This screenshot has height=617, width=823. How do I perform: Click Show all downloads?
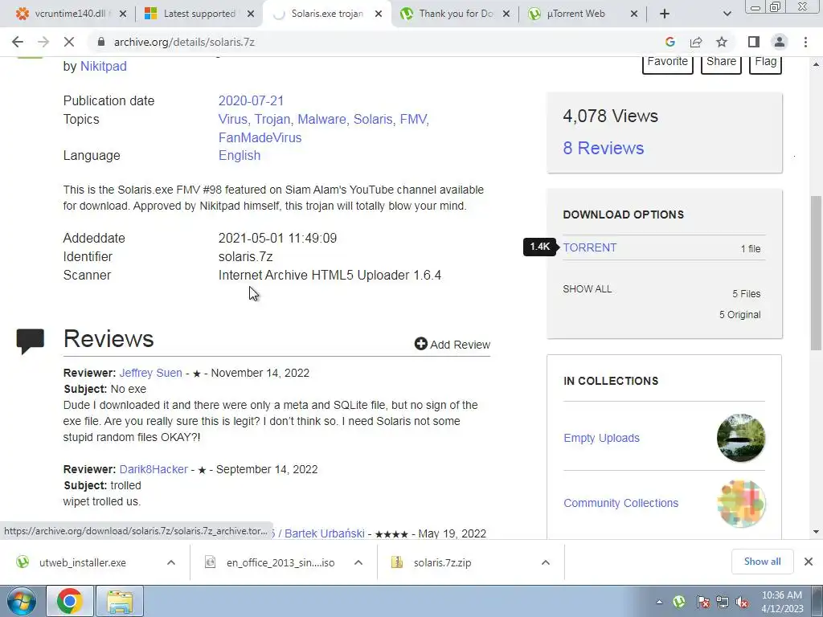762,562
